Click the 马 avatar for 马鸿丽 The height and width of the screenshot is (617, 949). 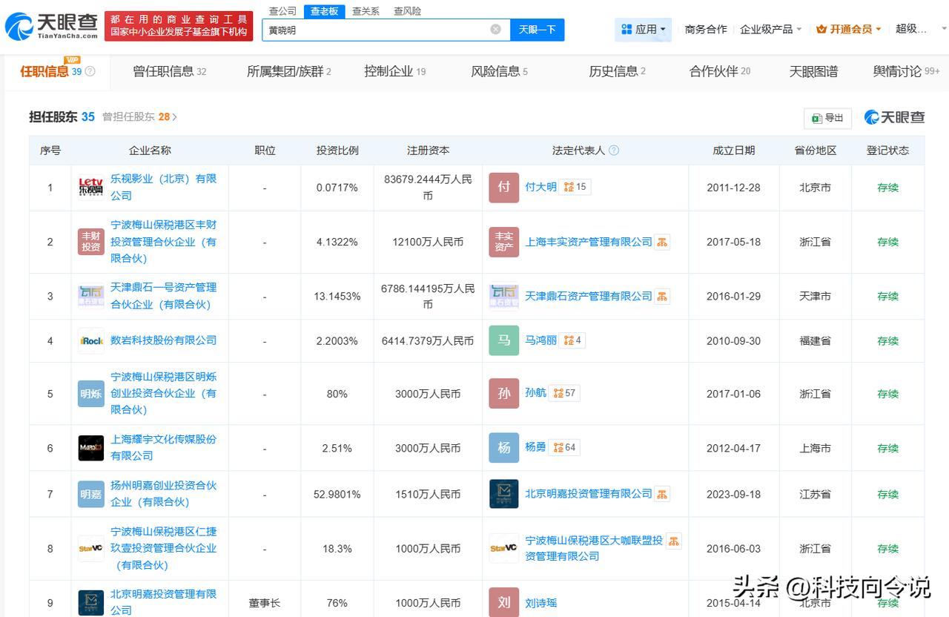click(504, 340)
